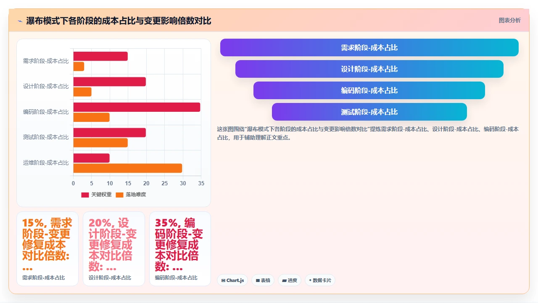Click the chart description paragraph
Screen dimensions: 538x303
[368, 133]
